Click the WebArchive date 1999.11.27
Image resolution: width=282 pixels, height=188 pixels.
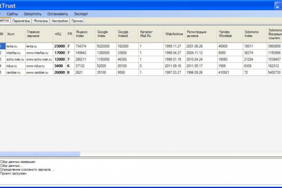tap(174, 46)
